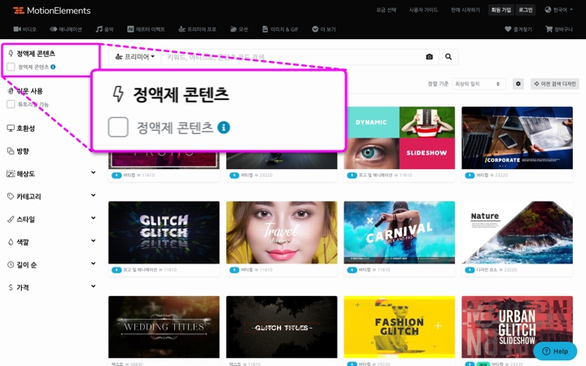Viewport: 586px width, 366px height.
Task: Open the 애프터 이펙트 AE icon
Action: (x=130, y=29)
